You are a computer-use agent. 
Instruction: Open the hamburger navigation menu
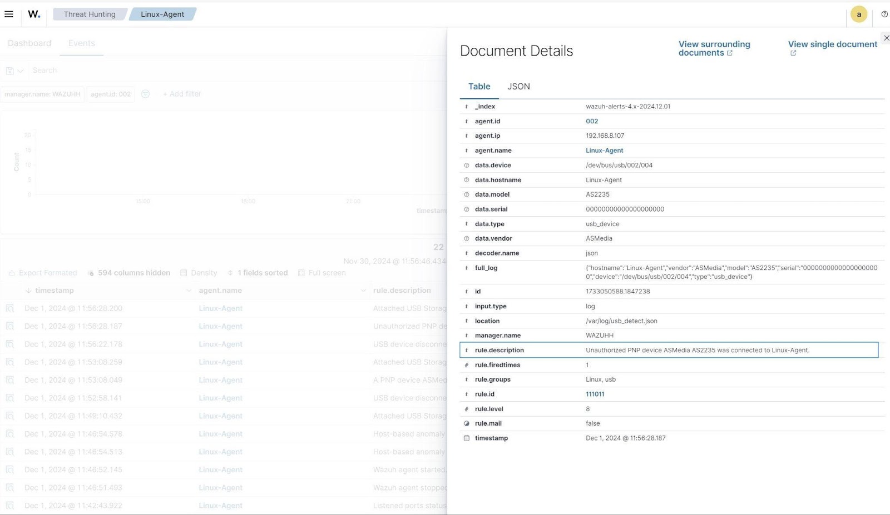9,14
